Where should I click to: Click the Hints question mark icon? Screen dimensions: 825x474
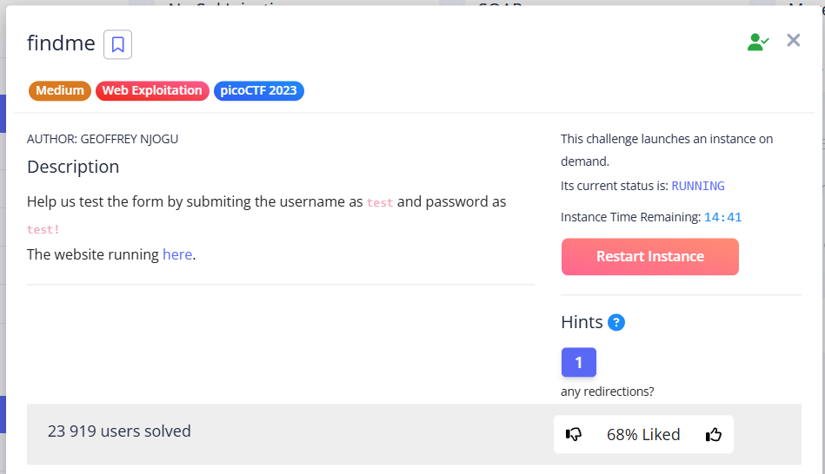pyautogui.click(x=616, y=322)
